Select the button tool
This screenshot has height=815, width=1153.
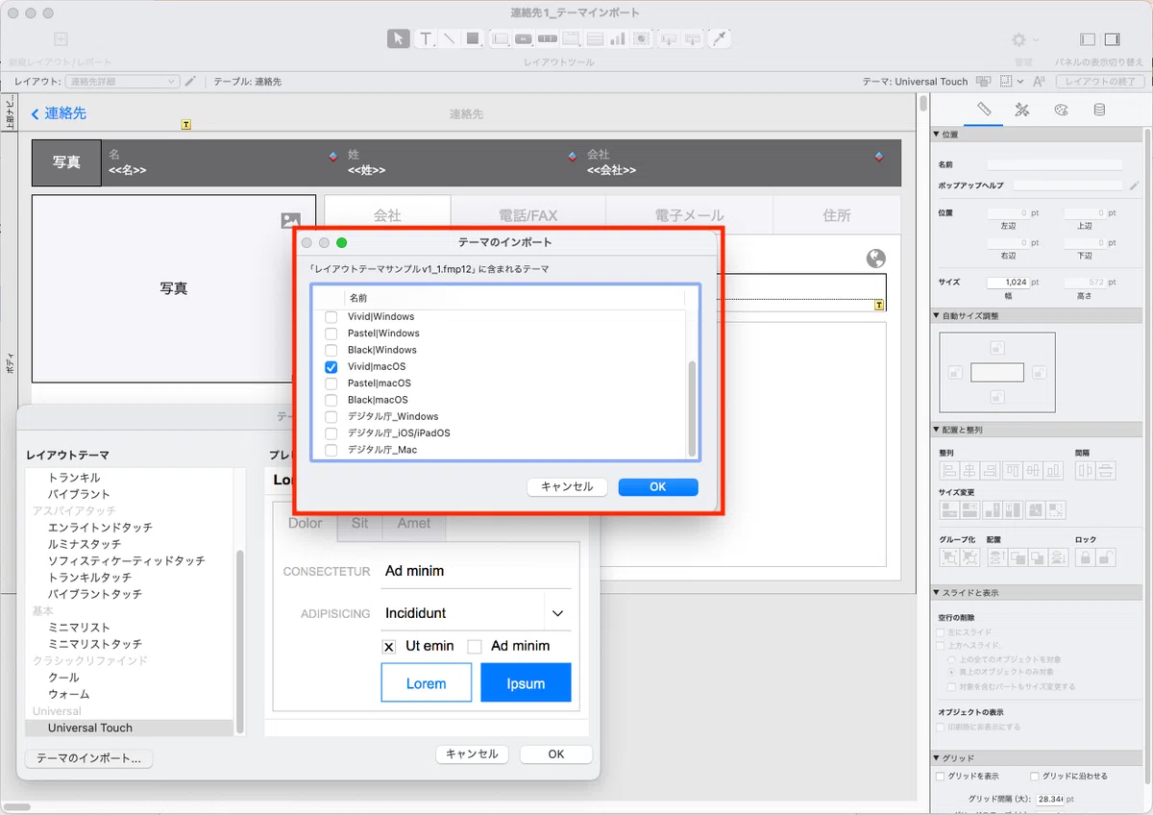pyautogui.click(x=524, y=38)
